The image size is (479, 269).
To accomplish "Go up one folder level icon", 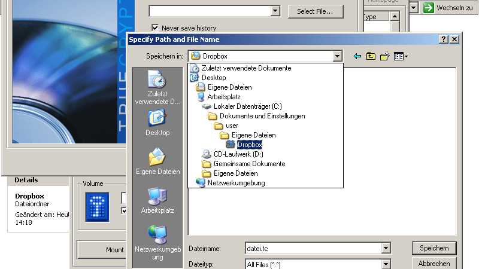I will click(371, 56).
